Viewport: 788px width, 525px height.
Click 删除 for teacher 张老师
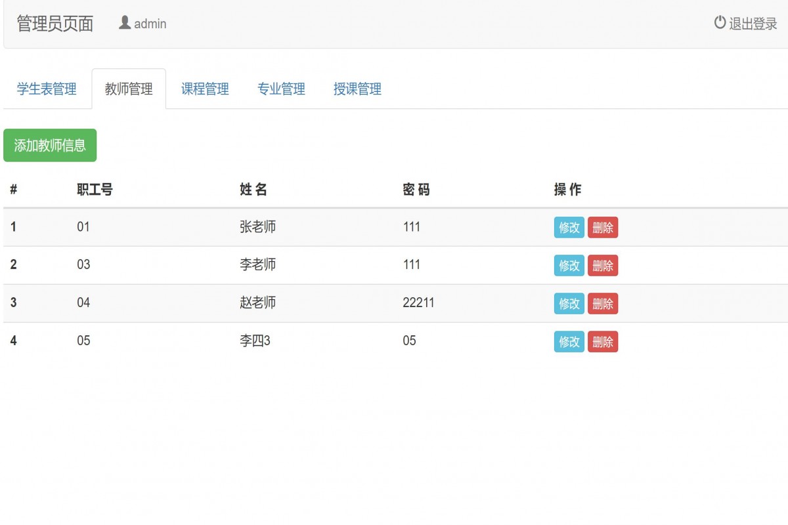(x=603, y=228)
